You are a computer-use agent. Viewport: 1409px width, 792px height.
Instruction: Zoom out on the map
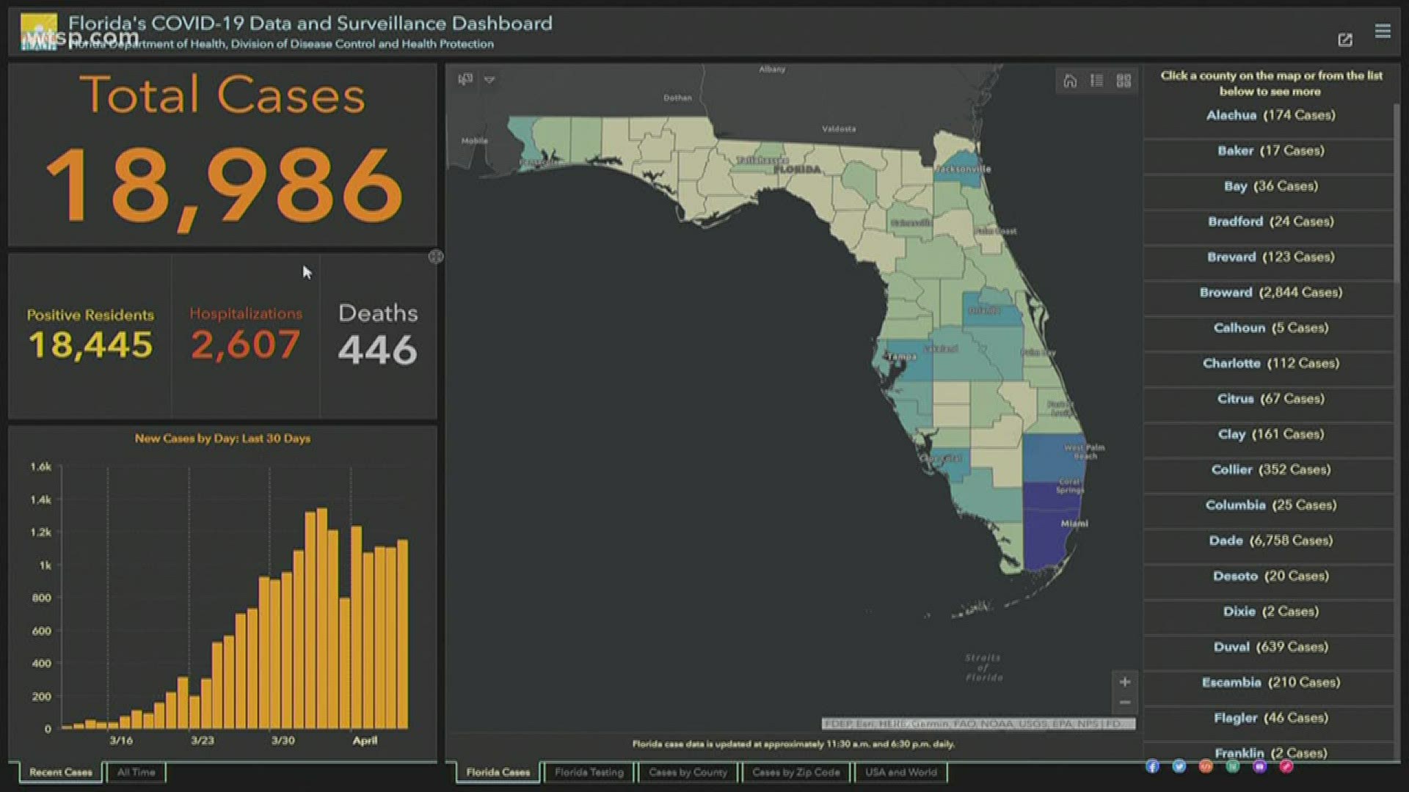click(x=1124, y=703)
